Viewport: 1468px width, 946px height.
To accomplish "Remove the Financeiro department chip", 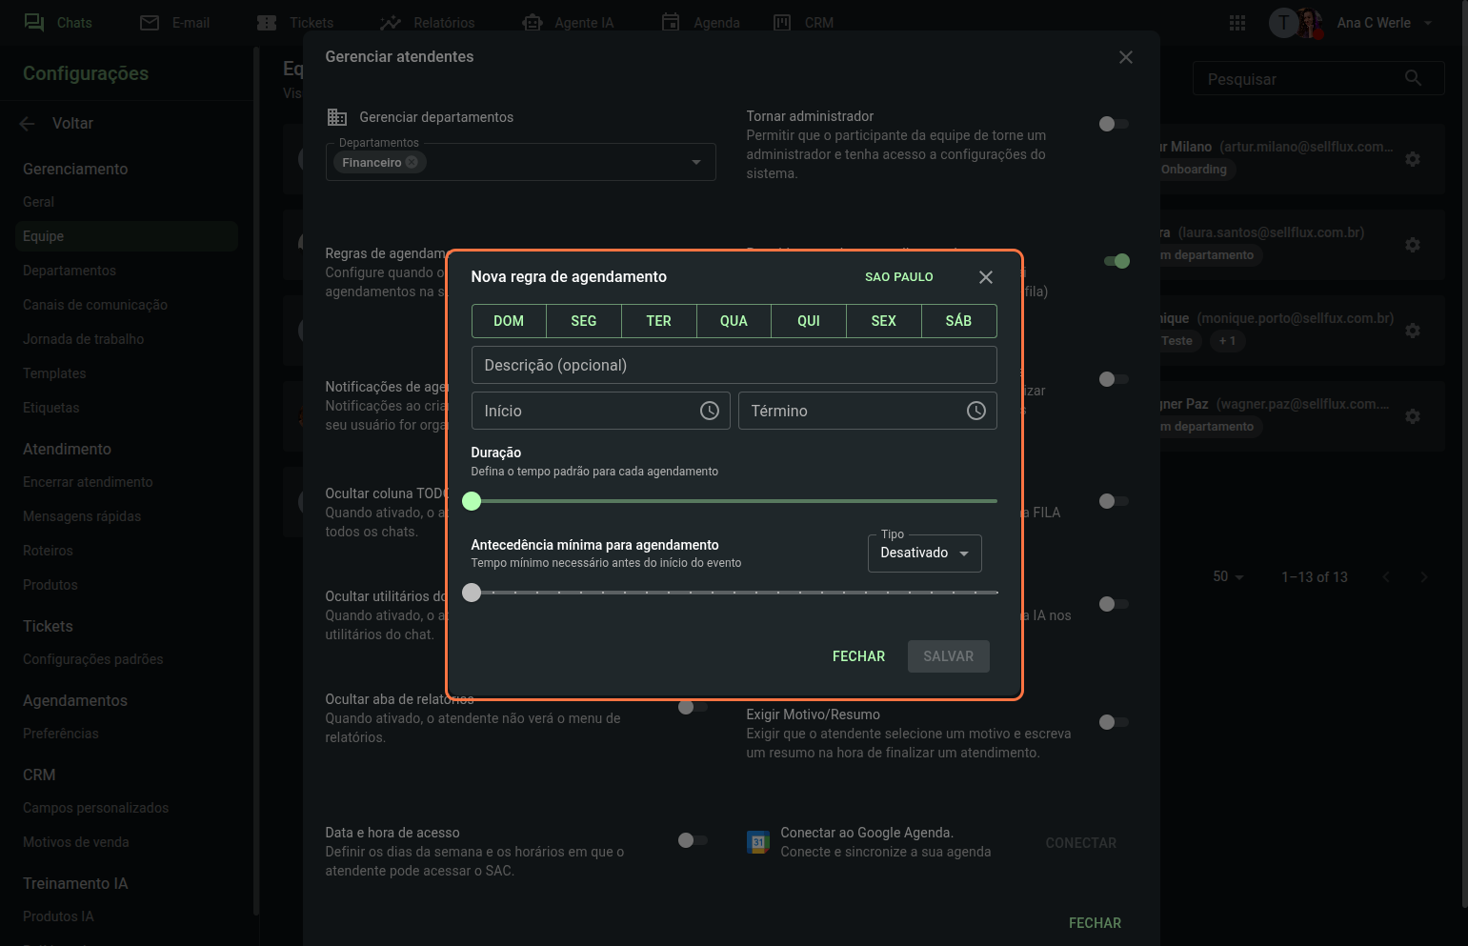I will coord(412,163).
